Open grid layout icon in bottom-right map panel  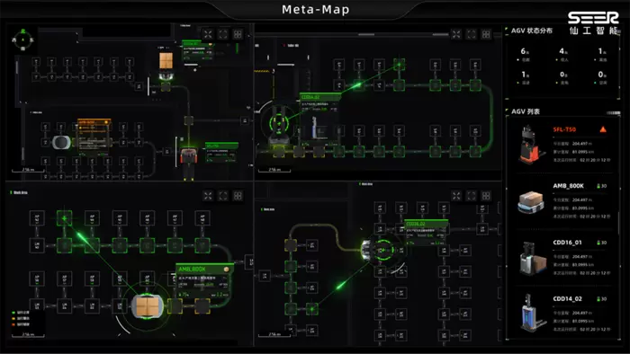point(486,196)
